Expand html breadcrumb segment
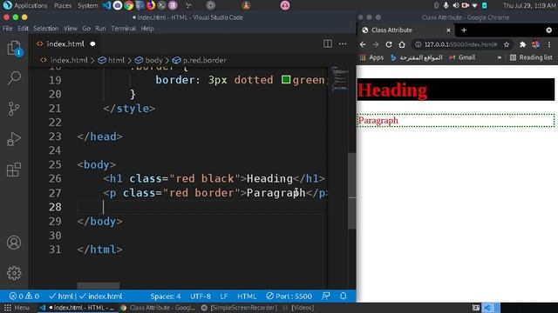Screen dimensions: 558x313 click(116, 60)
